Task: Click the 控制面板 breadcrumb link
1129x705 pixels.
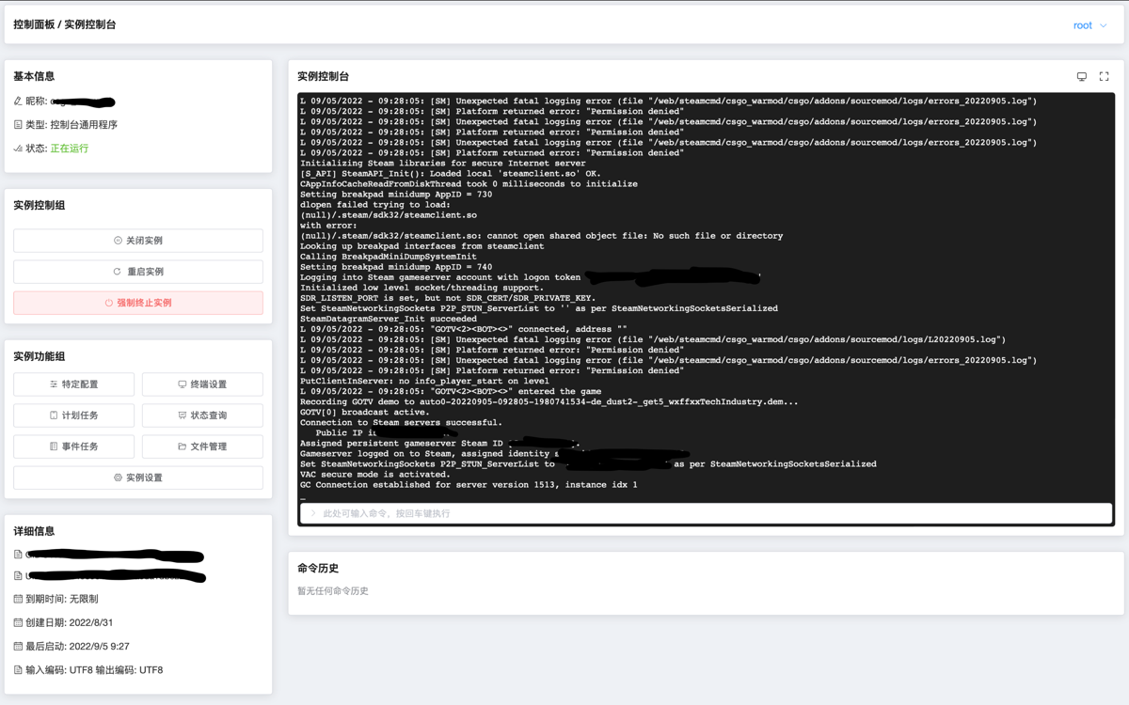Action: pyautogui.click(x=34, y=24)
